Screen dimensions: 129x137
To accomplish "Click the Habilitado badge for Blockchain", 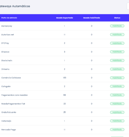I will 117,60.
